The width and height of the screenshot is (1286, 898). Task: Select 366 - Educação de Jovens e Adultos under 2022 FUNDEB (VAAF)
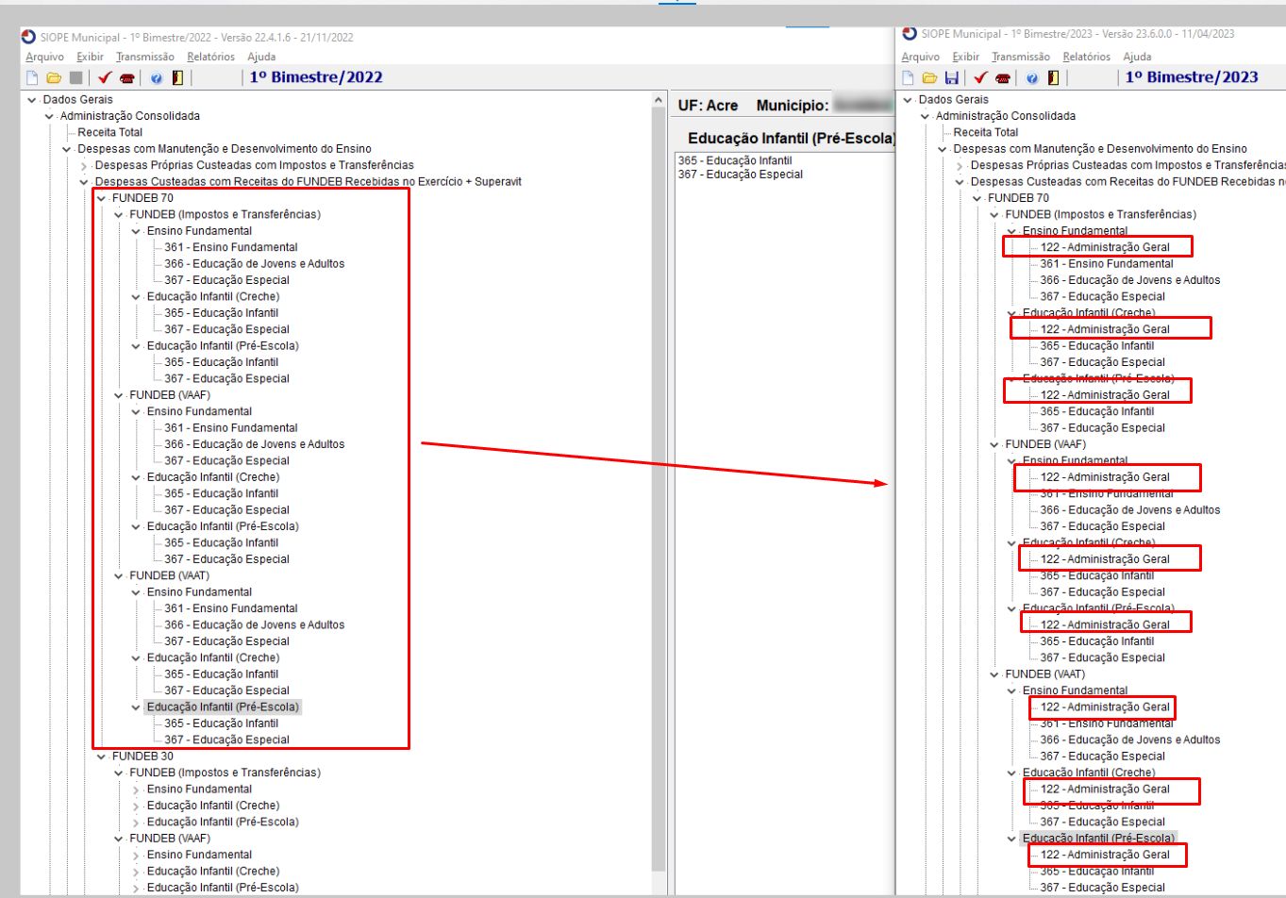(254, 444)
